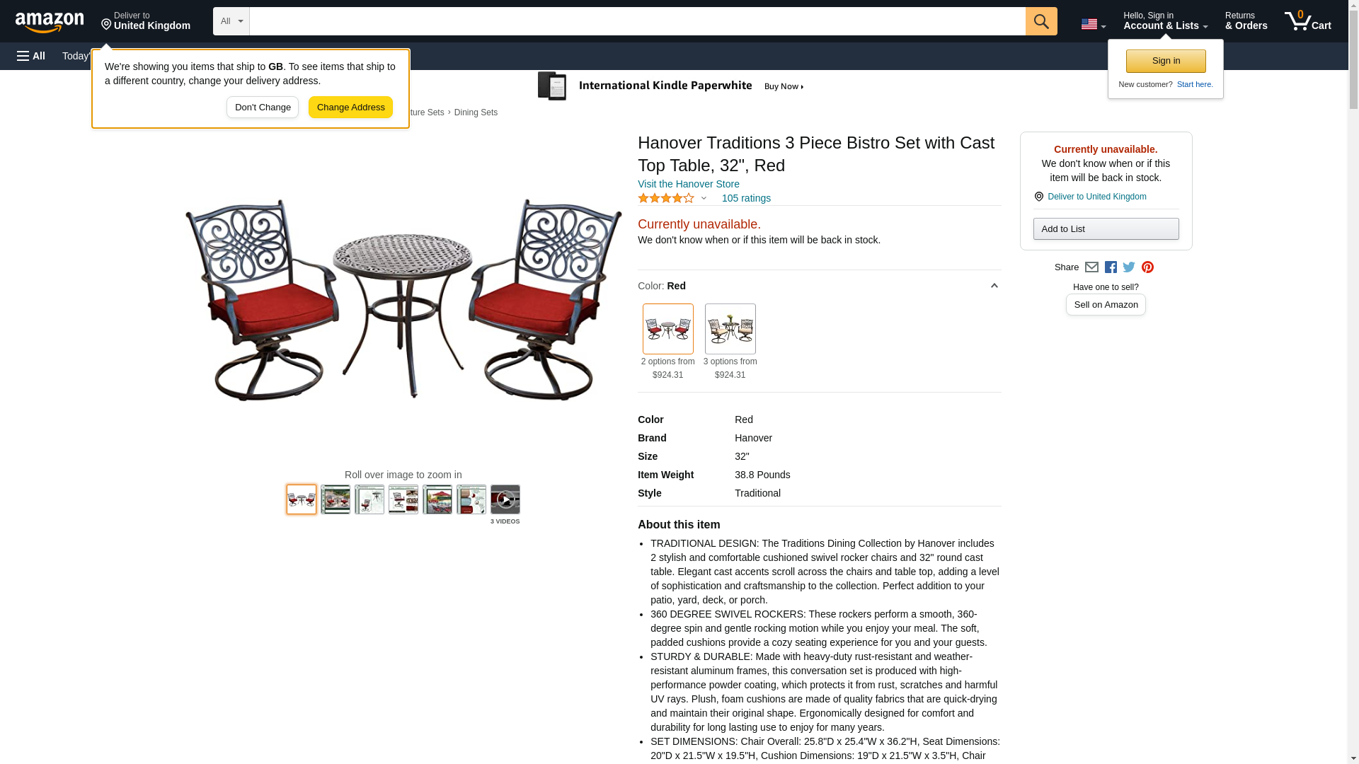Collapse the Color options section
The width and height of the screenshot is (1359, 764).
click(994, 286)
